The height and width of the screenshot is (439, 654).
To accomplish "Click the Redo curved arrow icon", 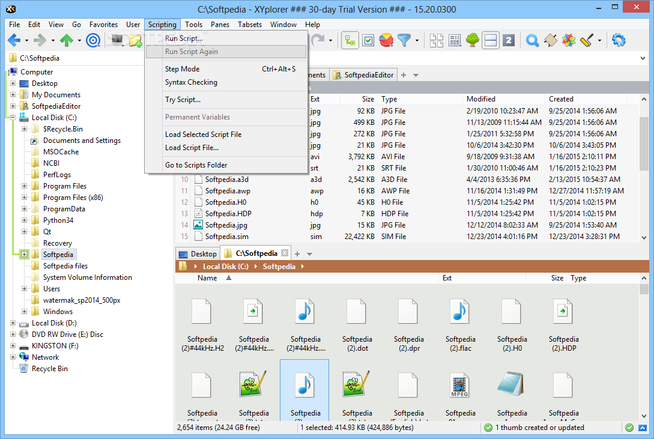I will pos(318,40).
